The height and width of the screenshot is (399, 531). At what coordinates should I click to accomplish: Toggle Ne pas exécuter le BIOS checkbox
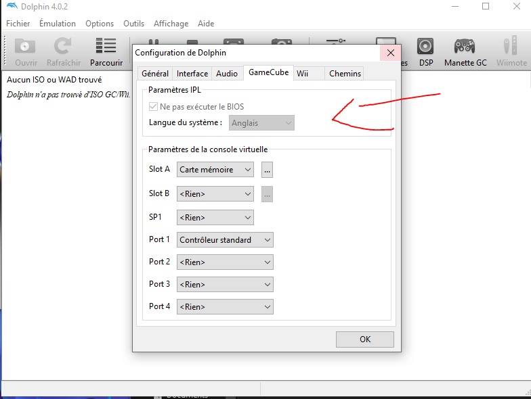click(153, 107)
